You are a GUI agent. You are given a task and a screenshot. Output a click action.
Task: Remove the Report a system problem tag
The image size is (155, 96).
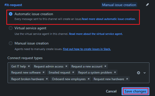(x=115, y=72)
